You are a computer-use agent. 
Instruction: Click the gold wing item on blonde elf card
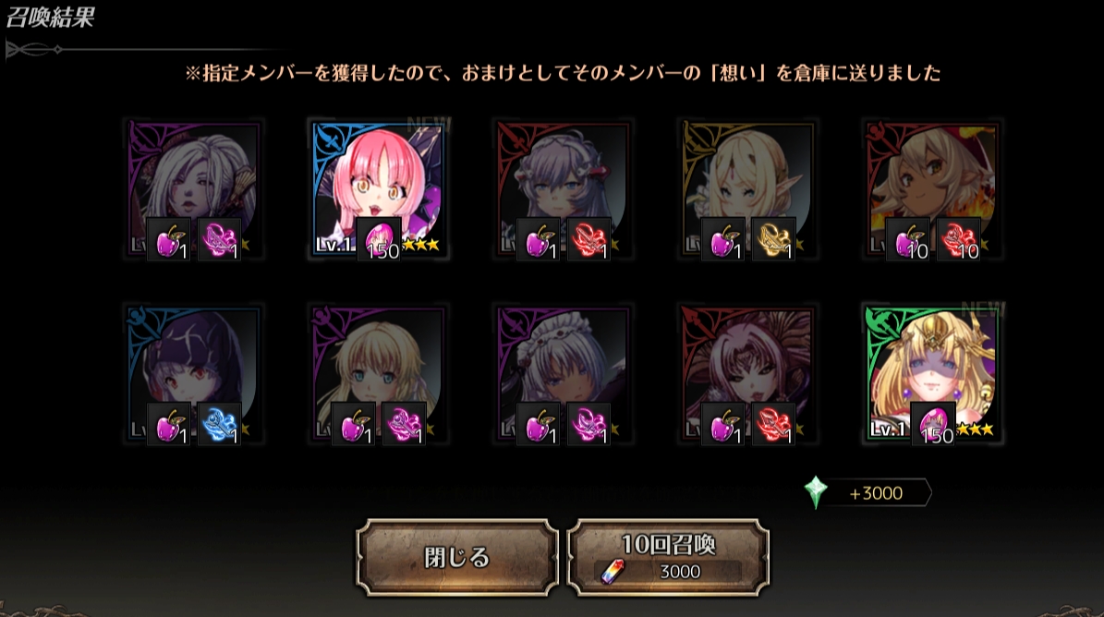[772, 239]
